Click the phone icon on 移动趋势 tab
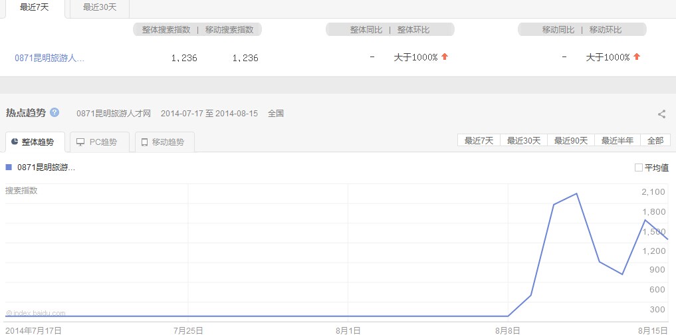Image resolution: width=676 pixels, height=335 pixels. pyautogui.click(x=144, y=142)
